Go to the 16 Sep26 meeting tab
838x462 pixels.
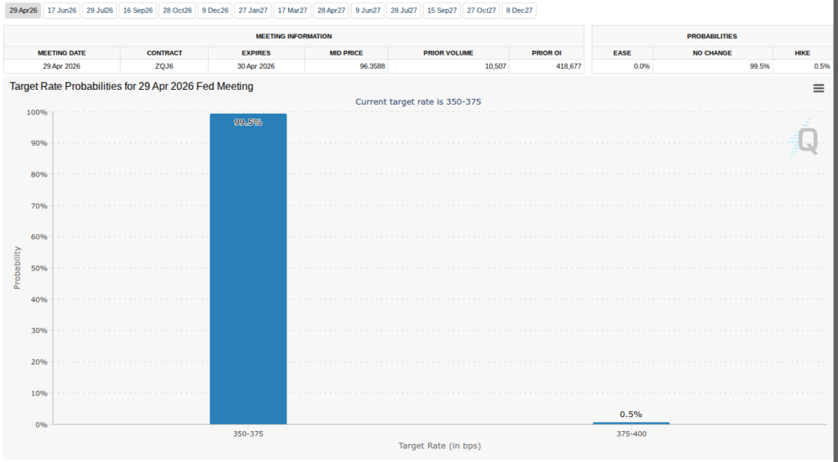pyautogui.click(x=137, y=11)
